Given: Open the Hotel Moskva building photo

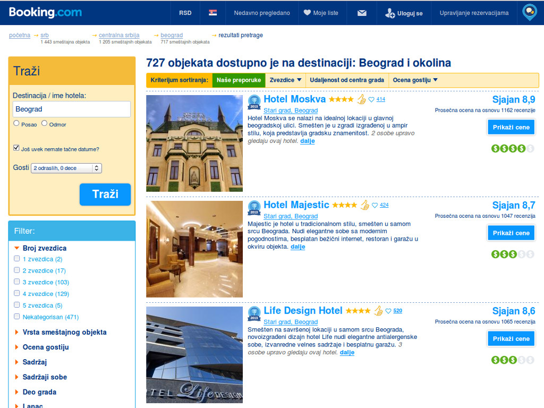Looking at the screenshot, I should coord(194,143).
